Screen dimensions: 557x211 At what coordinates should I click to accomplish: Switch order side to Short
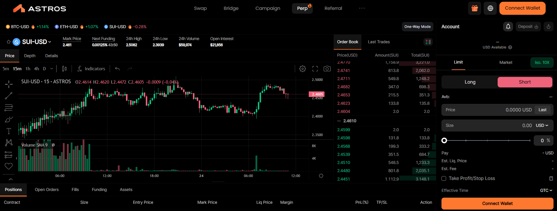[524, 82]
